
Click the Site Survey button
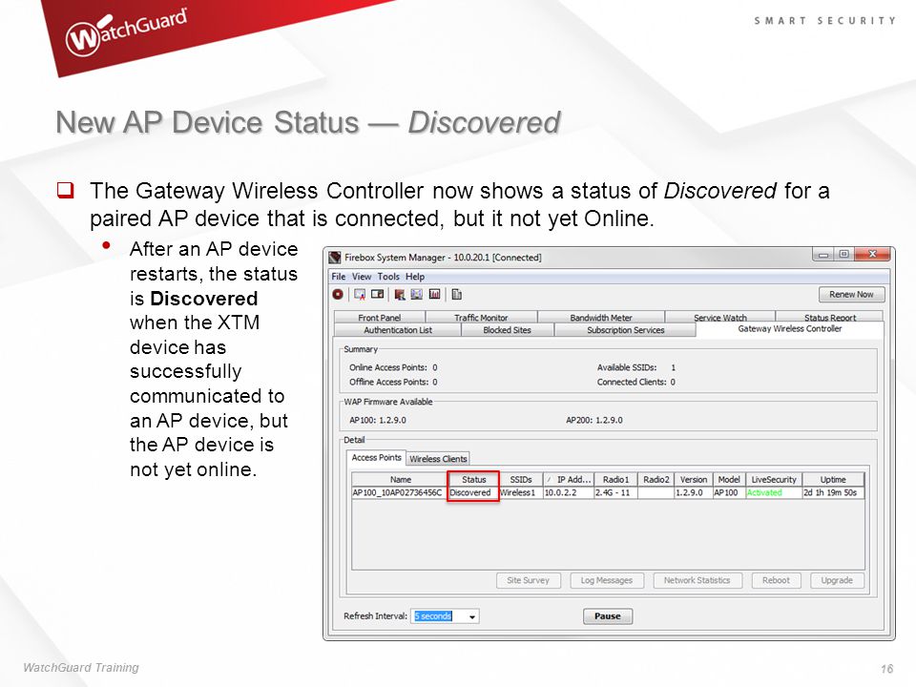[x=528, y=580]
